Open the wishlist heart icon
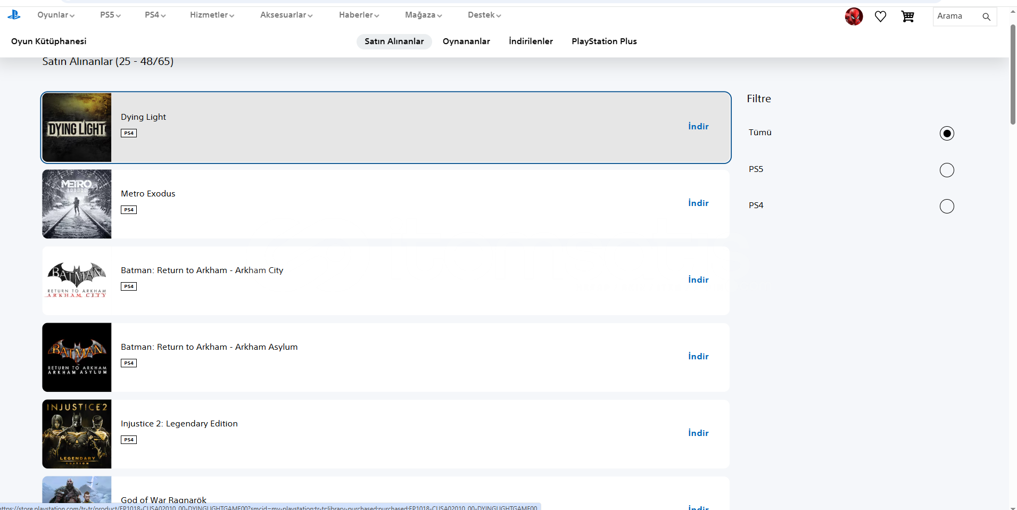The image size is (1017, 510). (x=880, y=17)
